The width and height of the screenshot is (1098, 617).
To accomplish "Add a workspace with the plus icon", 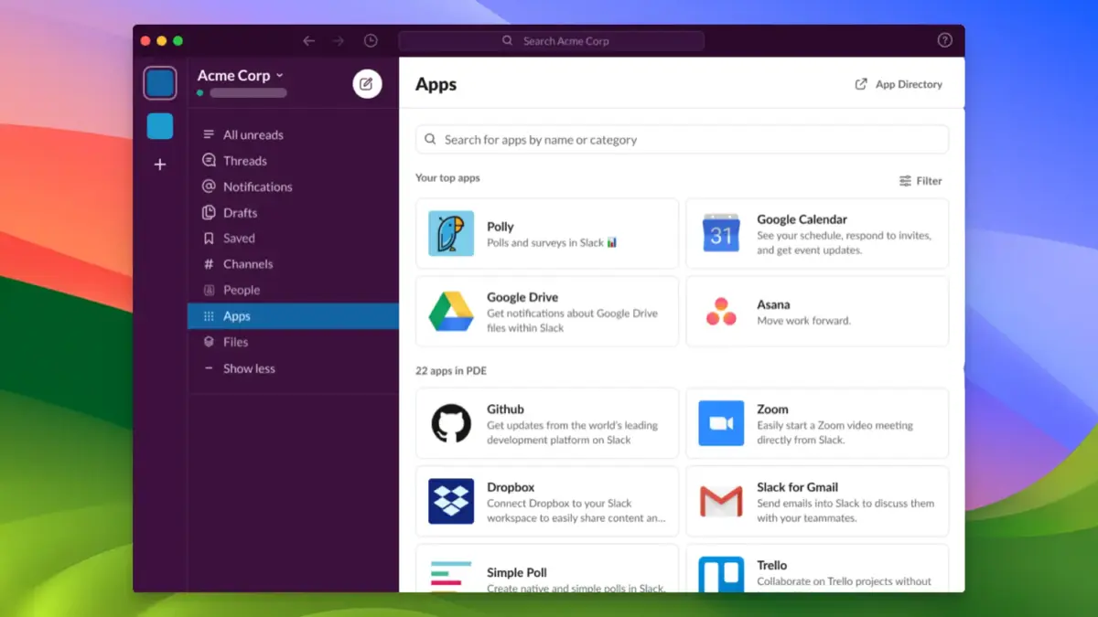I will click(159, 165).
